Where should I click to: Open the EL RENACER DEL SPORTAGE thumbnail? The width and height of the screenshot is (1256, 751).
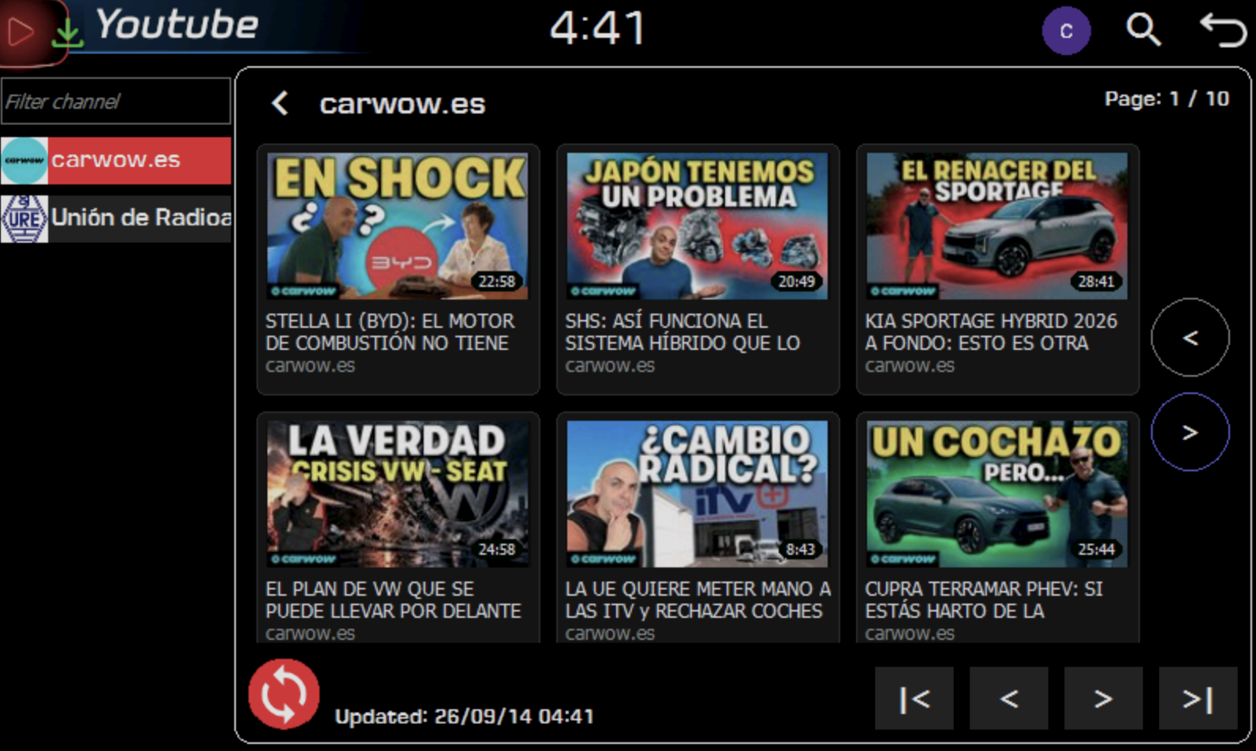tap(997, 226)
